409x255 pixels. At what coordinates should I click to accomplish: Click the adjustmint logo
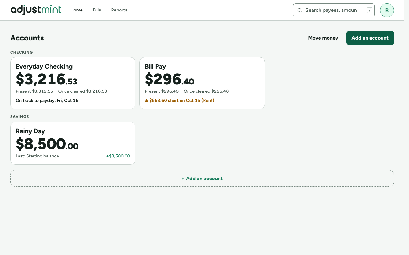36,10
